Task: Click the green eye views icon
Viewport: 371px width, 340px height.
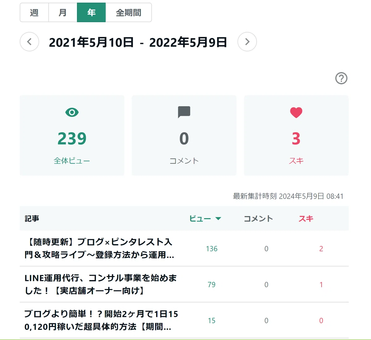Action: click(72, 112)
